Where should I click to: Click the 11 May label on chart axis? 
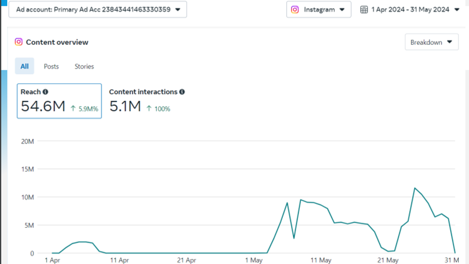click(x=320, y=260)
